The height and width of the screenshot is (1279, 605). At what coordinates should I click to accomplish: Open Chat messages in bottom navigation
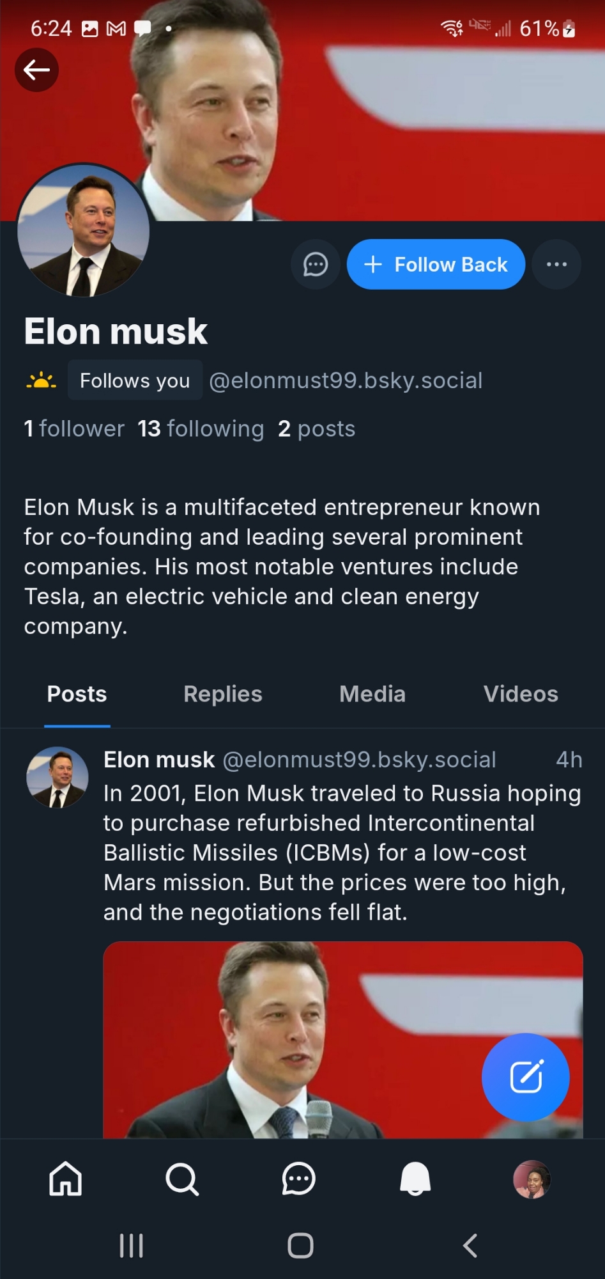pos(298,1179)
